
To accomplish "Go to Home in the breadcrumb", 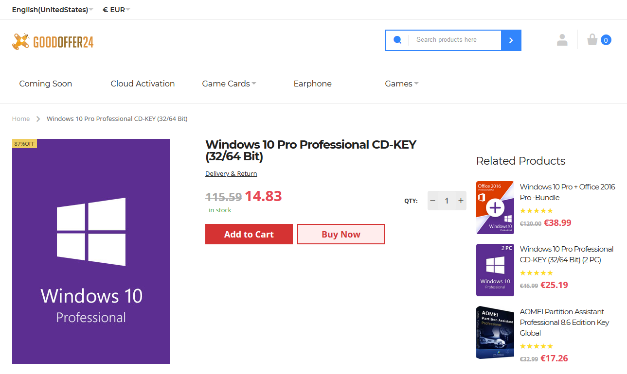I will click(21, 119).
